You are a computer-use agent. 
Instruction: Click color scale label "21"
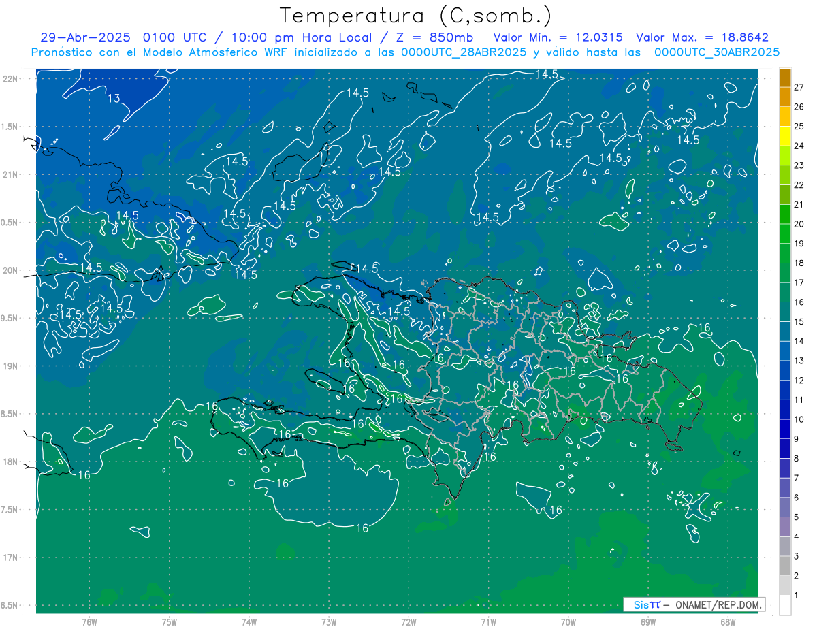(x=799, y=204)
